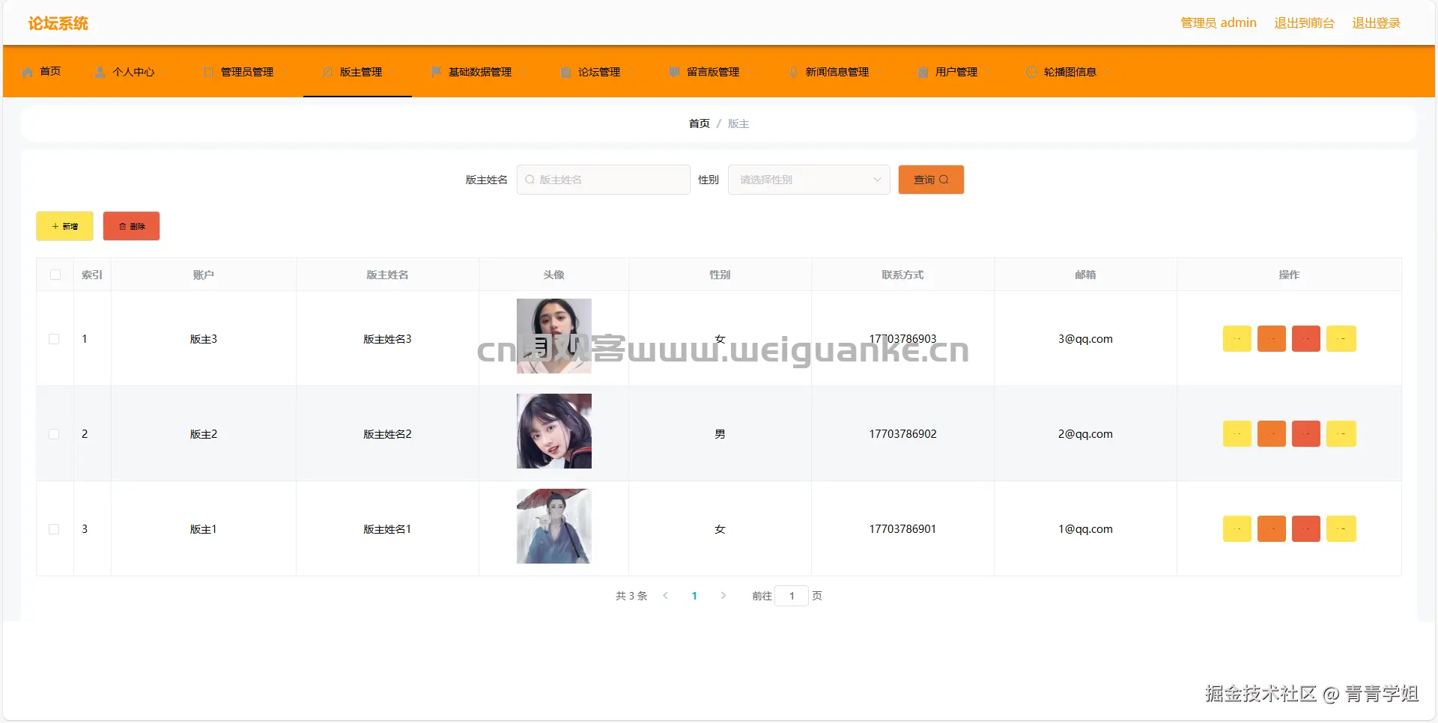Click the first yellow action button in 版主3 row
Image resolution: width=1438 pixels, height=723 pixels.
pyautogui.click(x=1237, y=339)
